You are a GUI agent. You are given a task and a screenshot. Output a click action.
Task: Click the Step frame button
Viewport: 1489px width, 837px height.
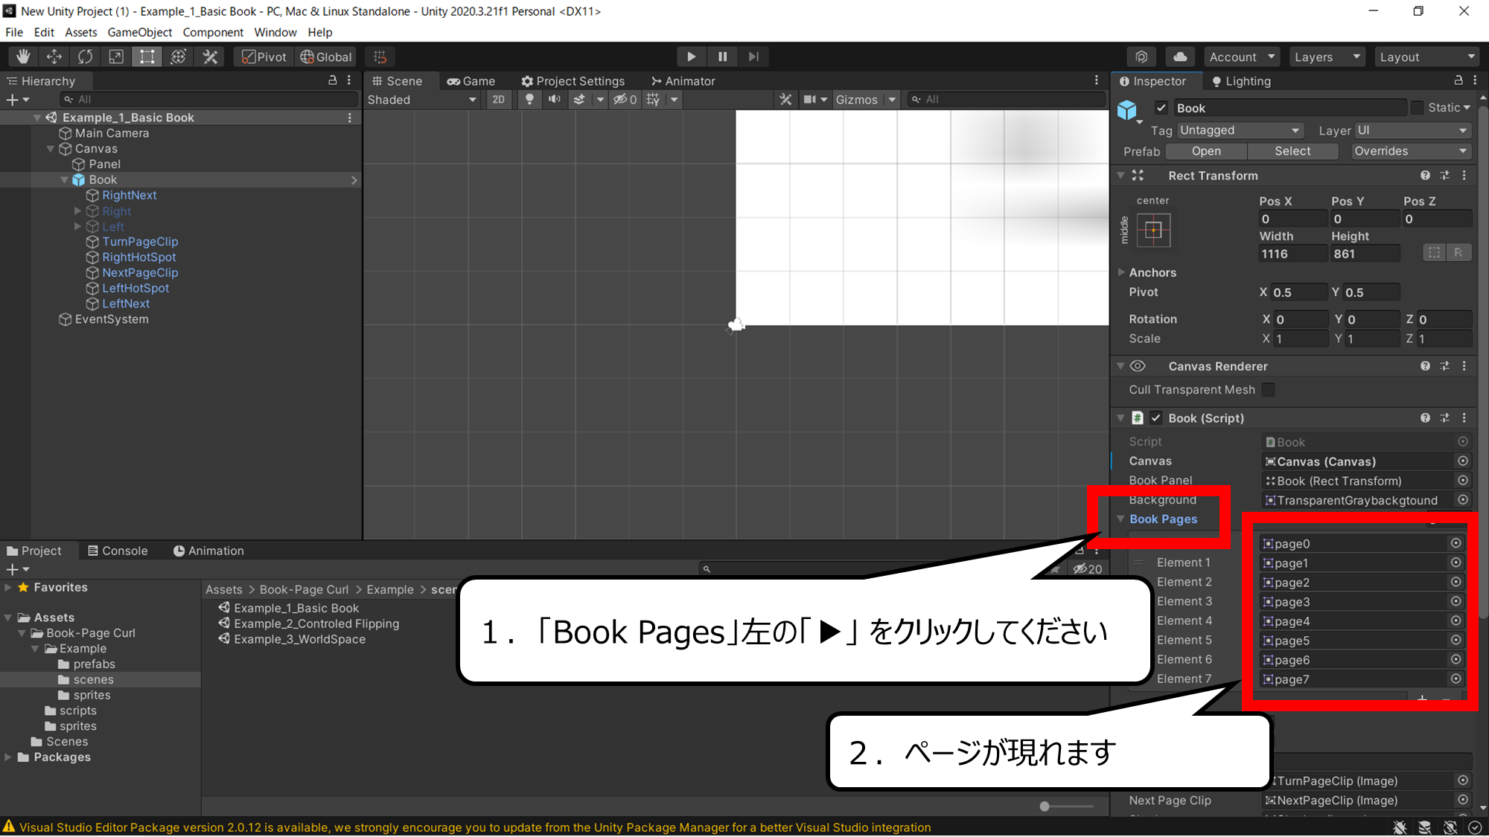click(x=753, y=57)
